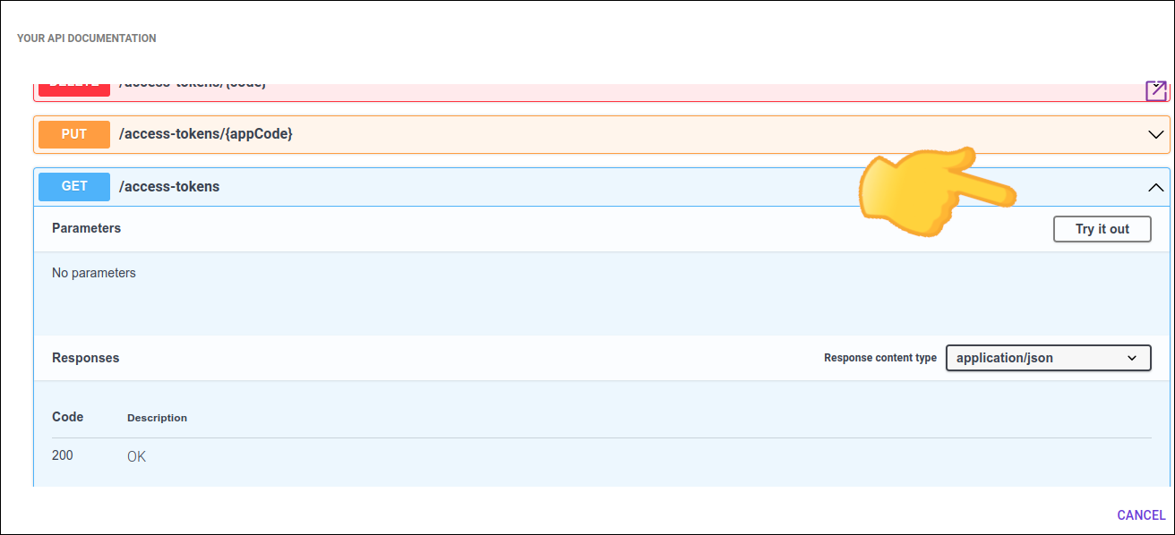The height and width of the screenshot is (535, 1175).
Task: Click the blue GET method badge
Action: [74, 186]
